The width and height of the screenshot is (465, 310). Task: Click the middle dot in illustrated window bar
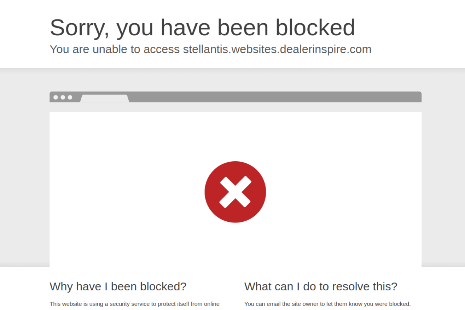63,97
